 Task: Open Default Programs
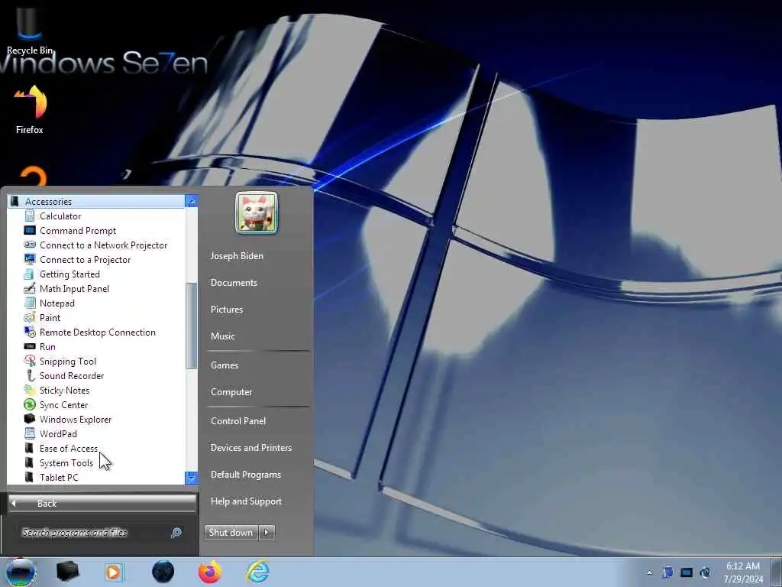(246, 475)
